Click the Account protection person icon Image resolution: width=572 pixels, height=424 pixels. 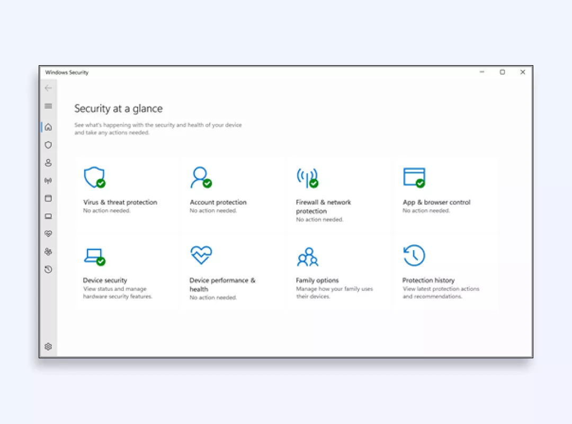pyautogui.click(x=200, y=176)
